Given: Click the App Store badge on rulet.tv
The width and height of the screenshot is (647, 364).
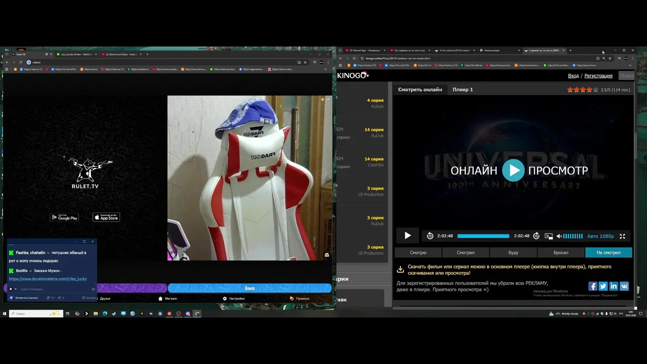Looking at the screenshot, I should point(106,217).
